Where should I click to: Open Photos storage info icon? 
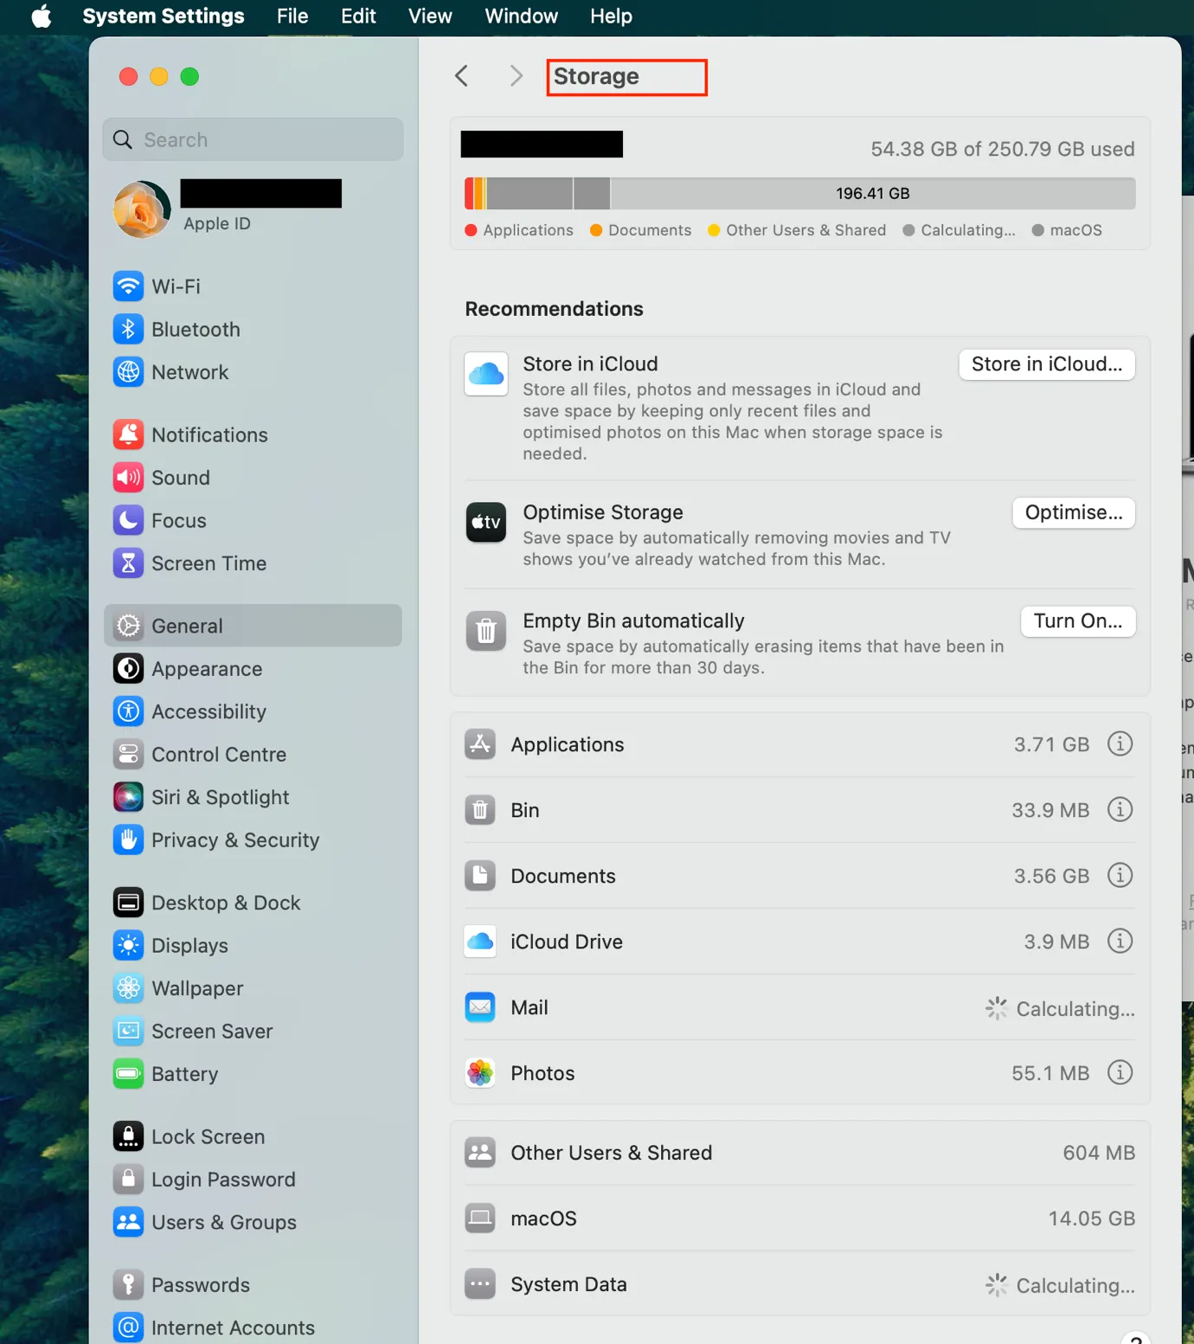(1120, 1073)
